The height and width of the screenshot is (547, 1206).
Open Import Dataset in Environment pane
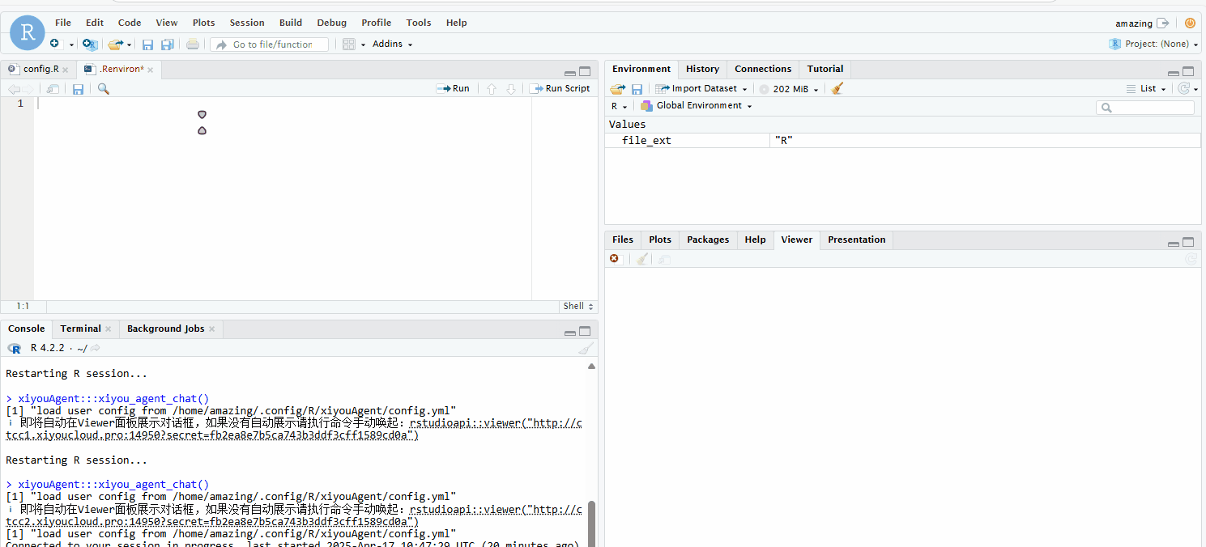pyautogui.click(x=698, y=88)
